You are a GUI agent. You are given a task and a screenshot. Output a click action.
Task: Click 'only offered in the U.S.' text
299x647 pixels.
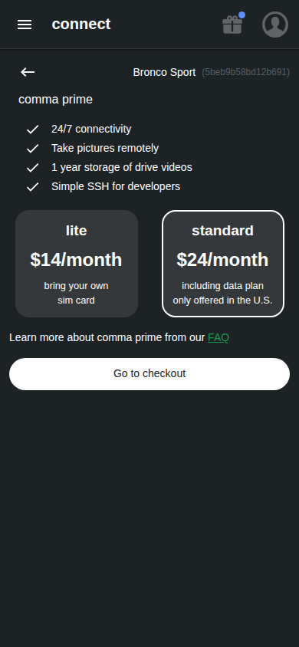(222, 301)
